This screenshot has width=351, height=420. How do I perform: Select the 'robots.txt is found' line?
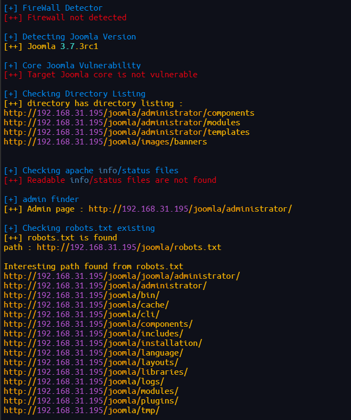pyautogui.click(x=60, y=238)
